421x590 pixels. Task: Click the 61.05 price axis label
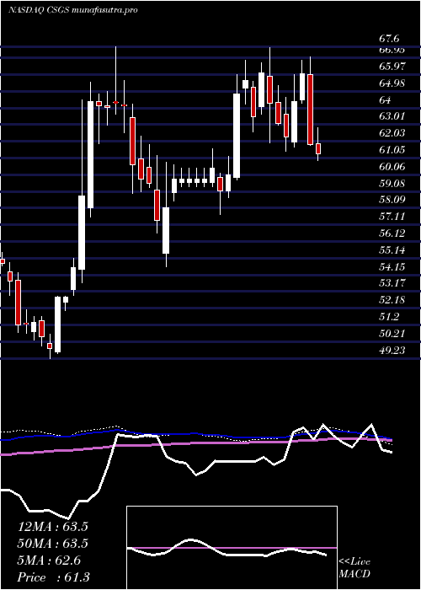click(392, 150)
